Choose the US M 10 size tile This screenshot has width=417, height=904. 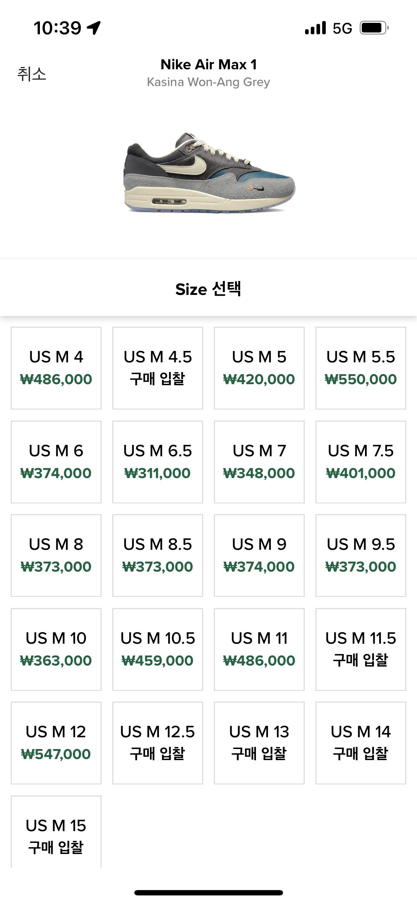pyautogui.click(x=56, y=649)
